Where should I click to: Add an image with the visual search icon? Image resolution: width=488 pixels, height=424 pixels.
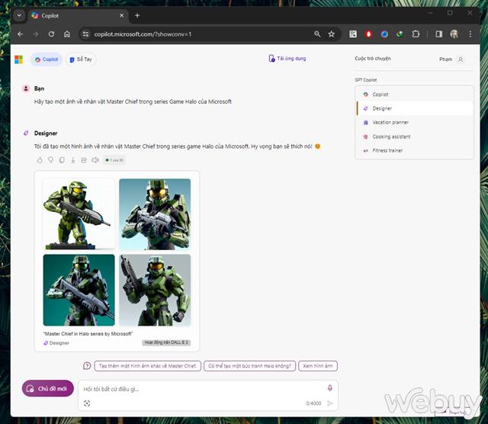click(87, 403)
